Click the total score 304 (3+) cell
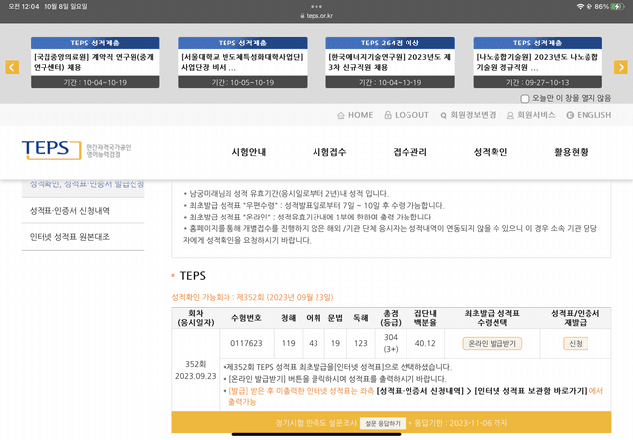This screenshot has height=440, width=633. click(x=391, y=343)
